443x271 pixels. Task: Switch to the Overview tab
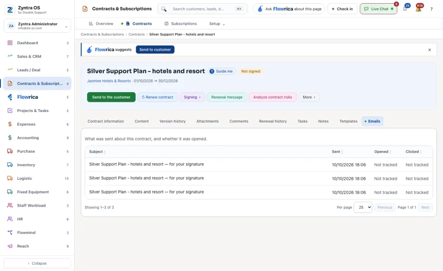pos(101,24)
